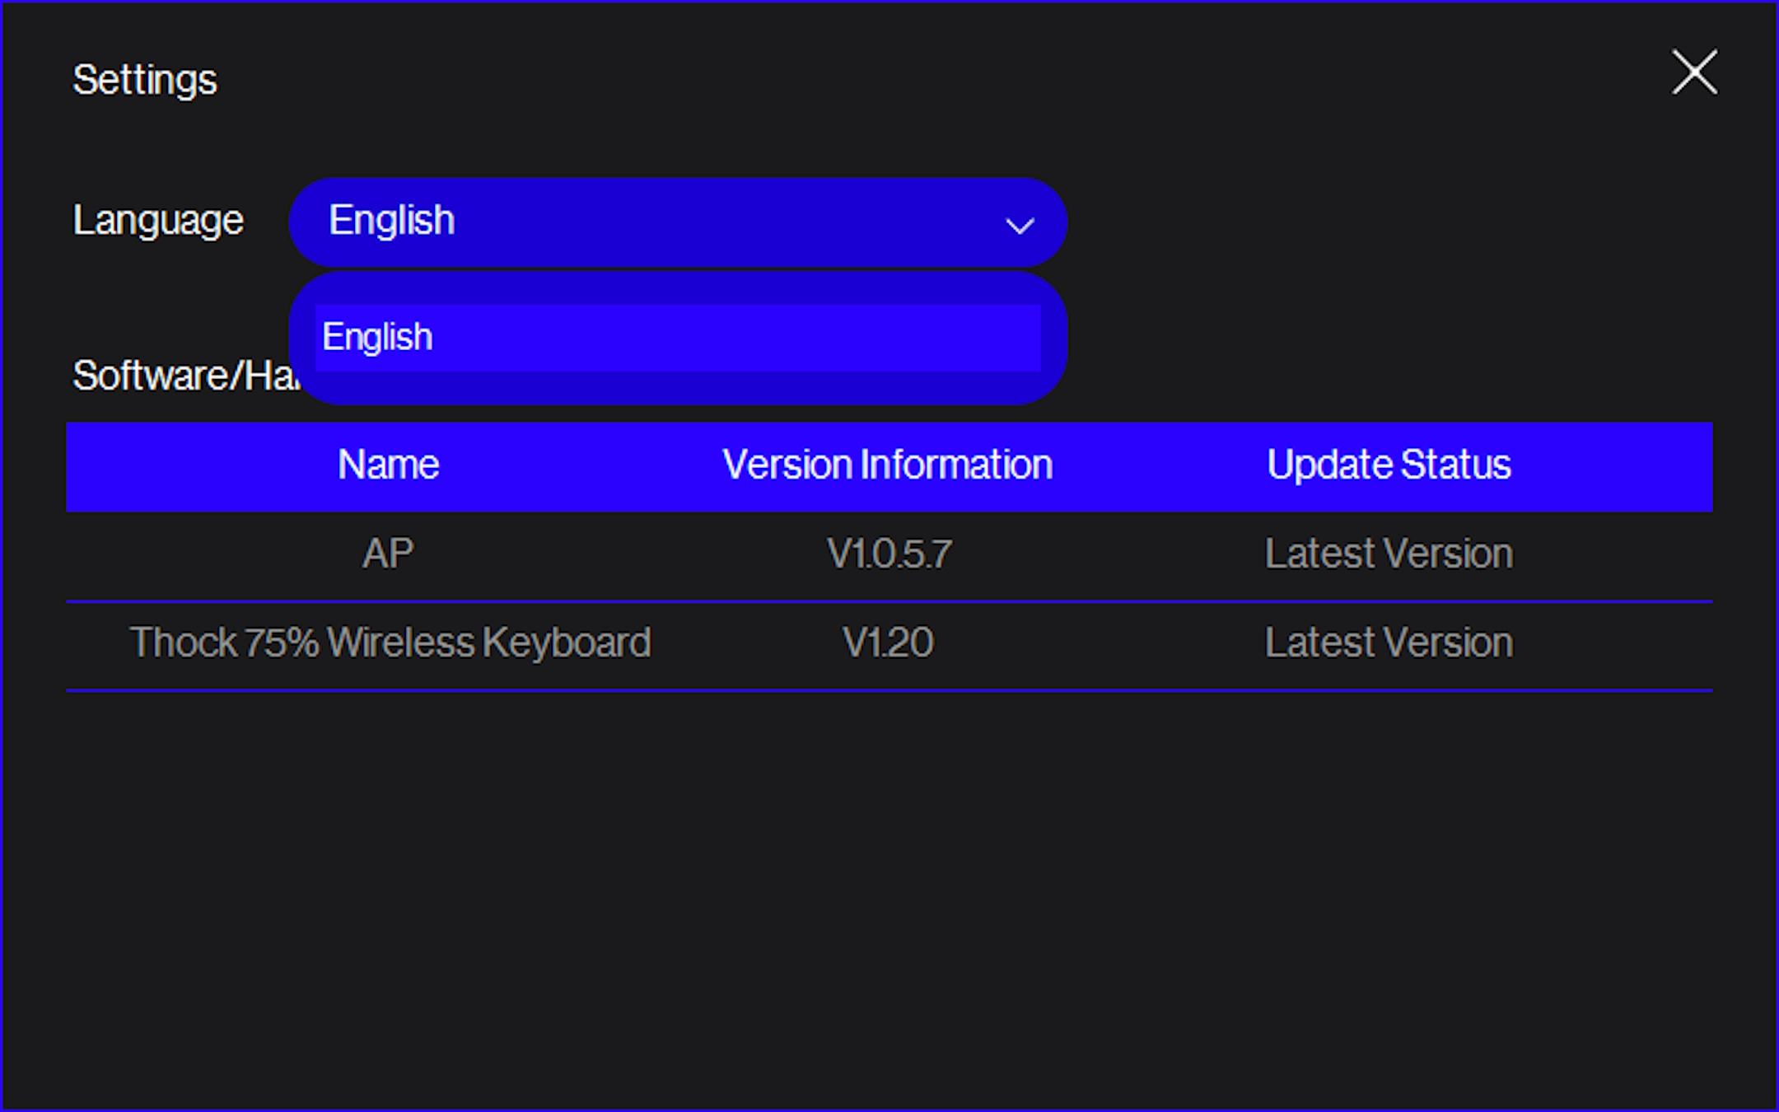The height and width of the screenshot is (1112, 1779).
Task: Select the currently shown English text in the Language combo box
Action: [x=392, y=221]
